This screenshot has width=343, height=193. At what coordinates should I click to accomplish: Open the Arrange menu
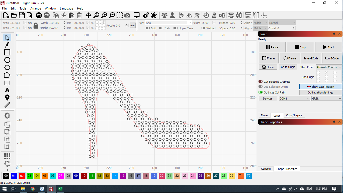pos(36,8)
